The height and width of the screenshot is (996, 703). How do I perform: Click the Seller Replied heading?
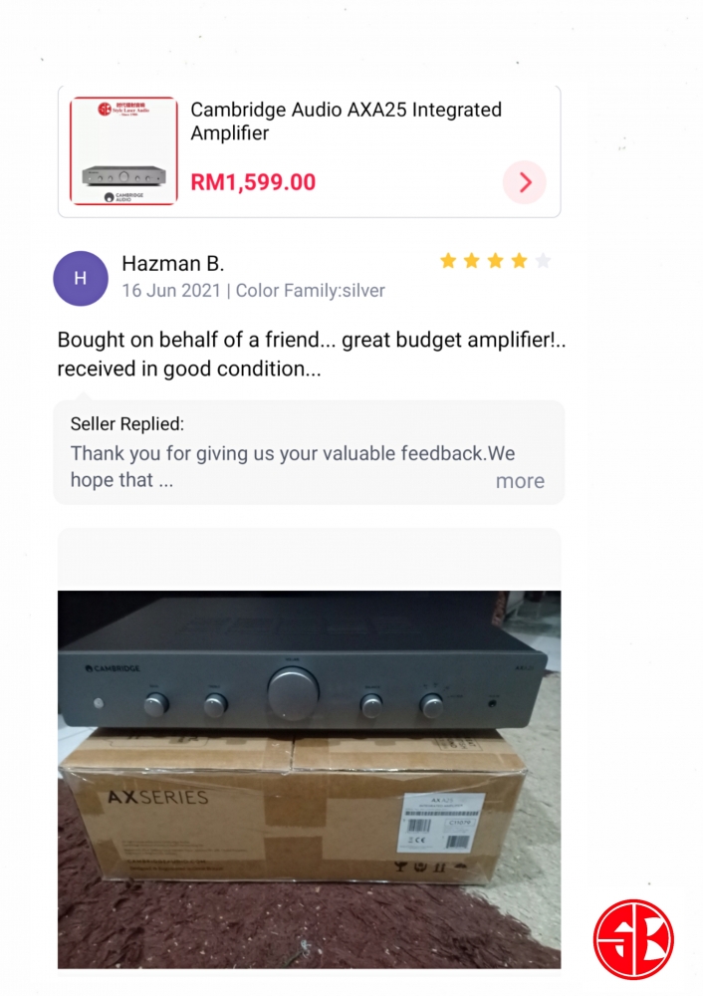pyautogui.click(x=127, y=423)
